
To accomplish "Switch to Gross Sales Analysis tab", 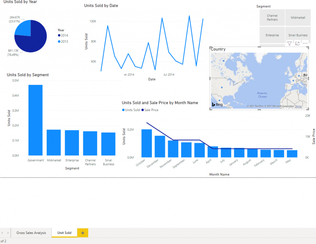I will pyautogui.click(x=31, y=233).
